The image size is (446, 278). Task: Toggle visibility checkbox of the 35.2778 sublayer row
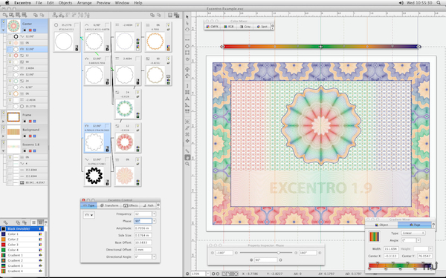10,106
